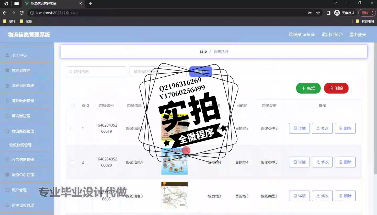The width and height of the screenshot is (377, 215).
Task: Collapse the 物流路线管理 parent menu
Action: pyautogui.click(x=27, y=131)
